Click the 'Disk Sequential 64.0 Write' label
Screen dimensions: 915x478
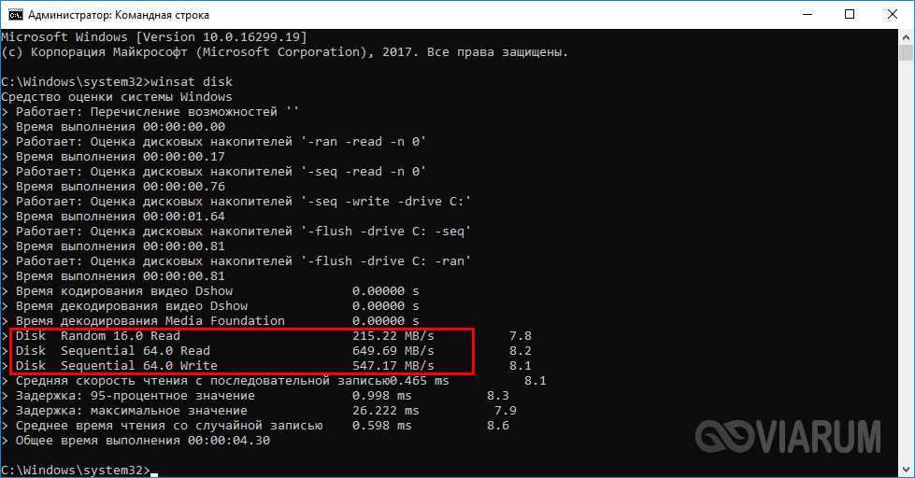coord(117,365)
